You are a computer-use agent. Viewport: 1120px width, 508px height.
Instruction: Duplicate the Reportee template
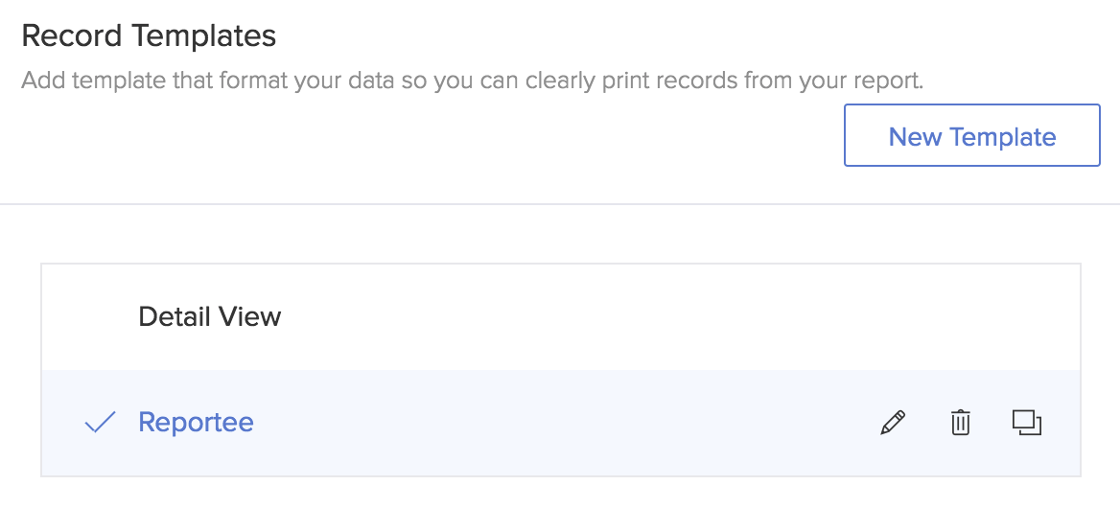point(1027,423)
